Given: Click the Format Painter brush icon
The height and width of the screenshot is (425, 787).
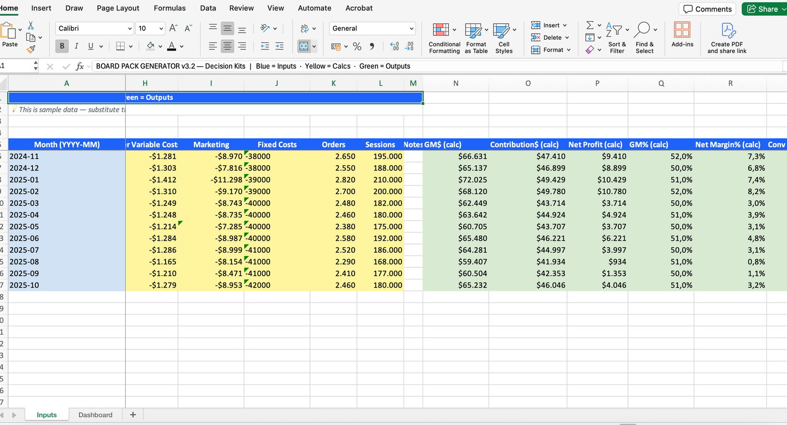Looking at the screenshot, I should click(31, 49).
